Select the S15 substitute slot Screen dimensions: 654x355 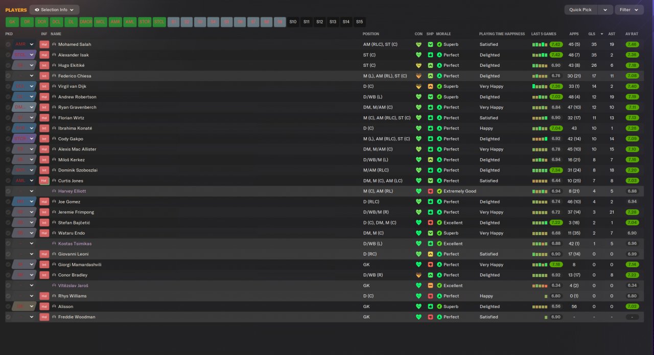(x=360, y=22)
